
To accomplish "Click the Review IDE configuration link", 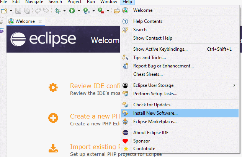I will coord(95,86).
